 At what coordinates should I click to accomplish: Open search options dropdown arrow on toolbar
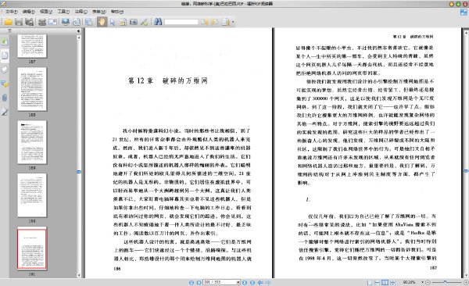point(233,22)
